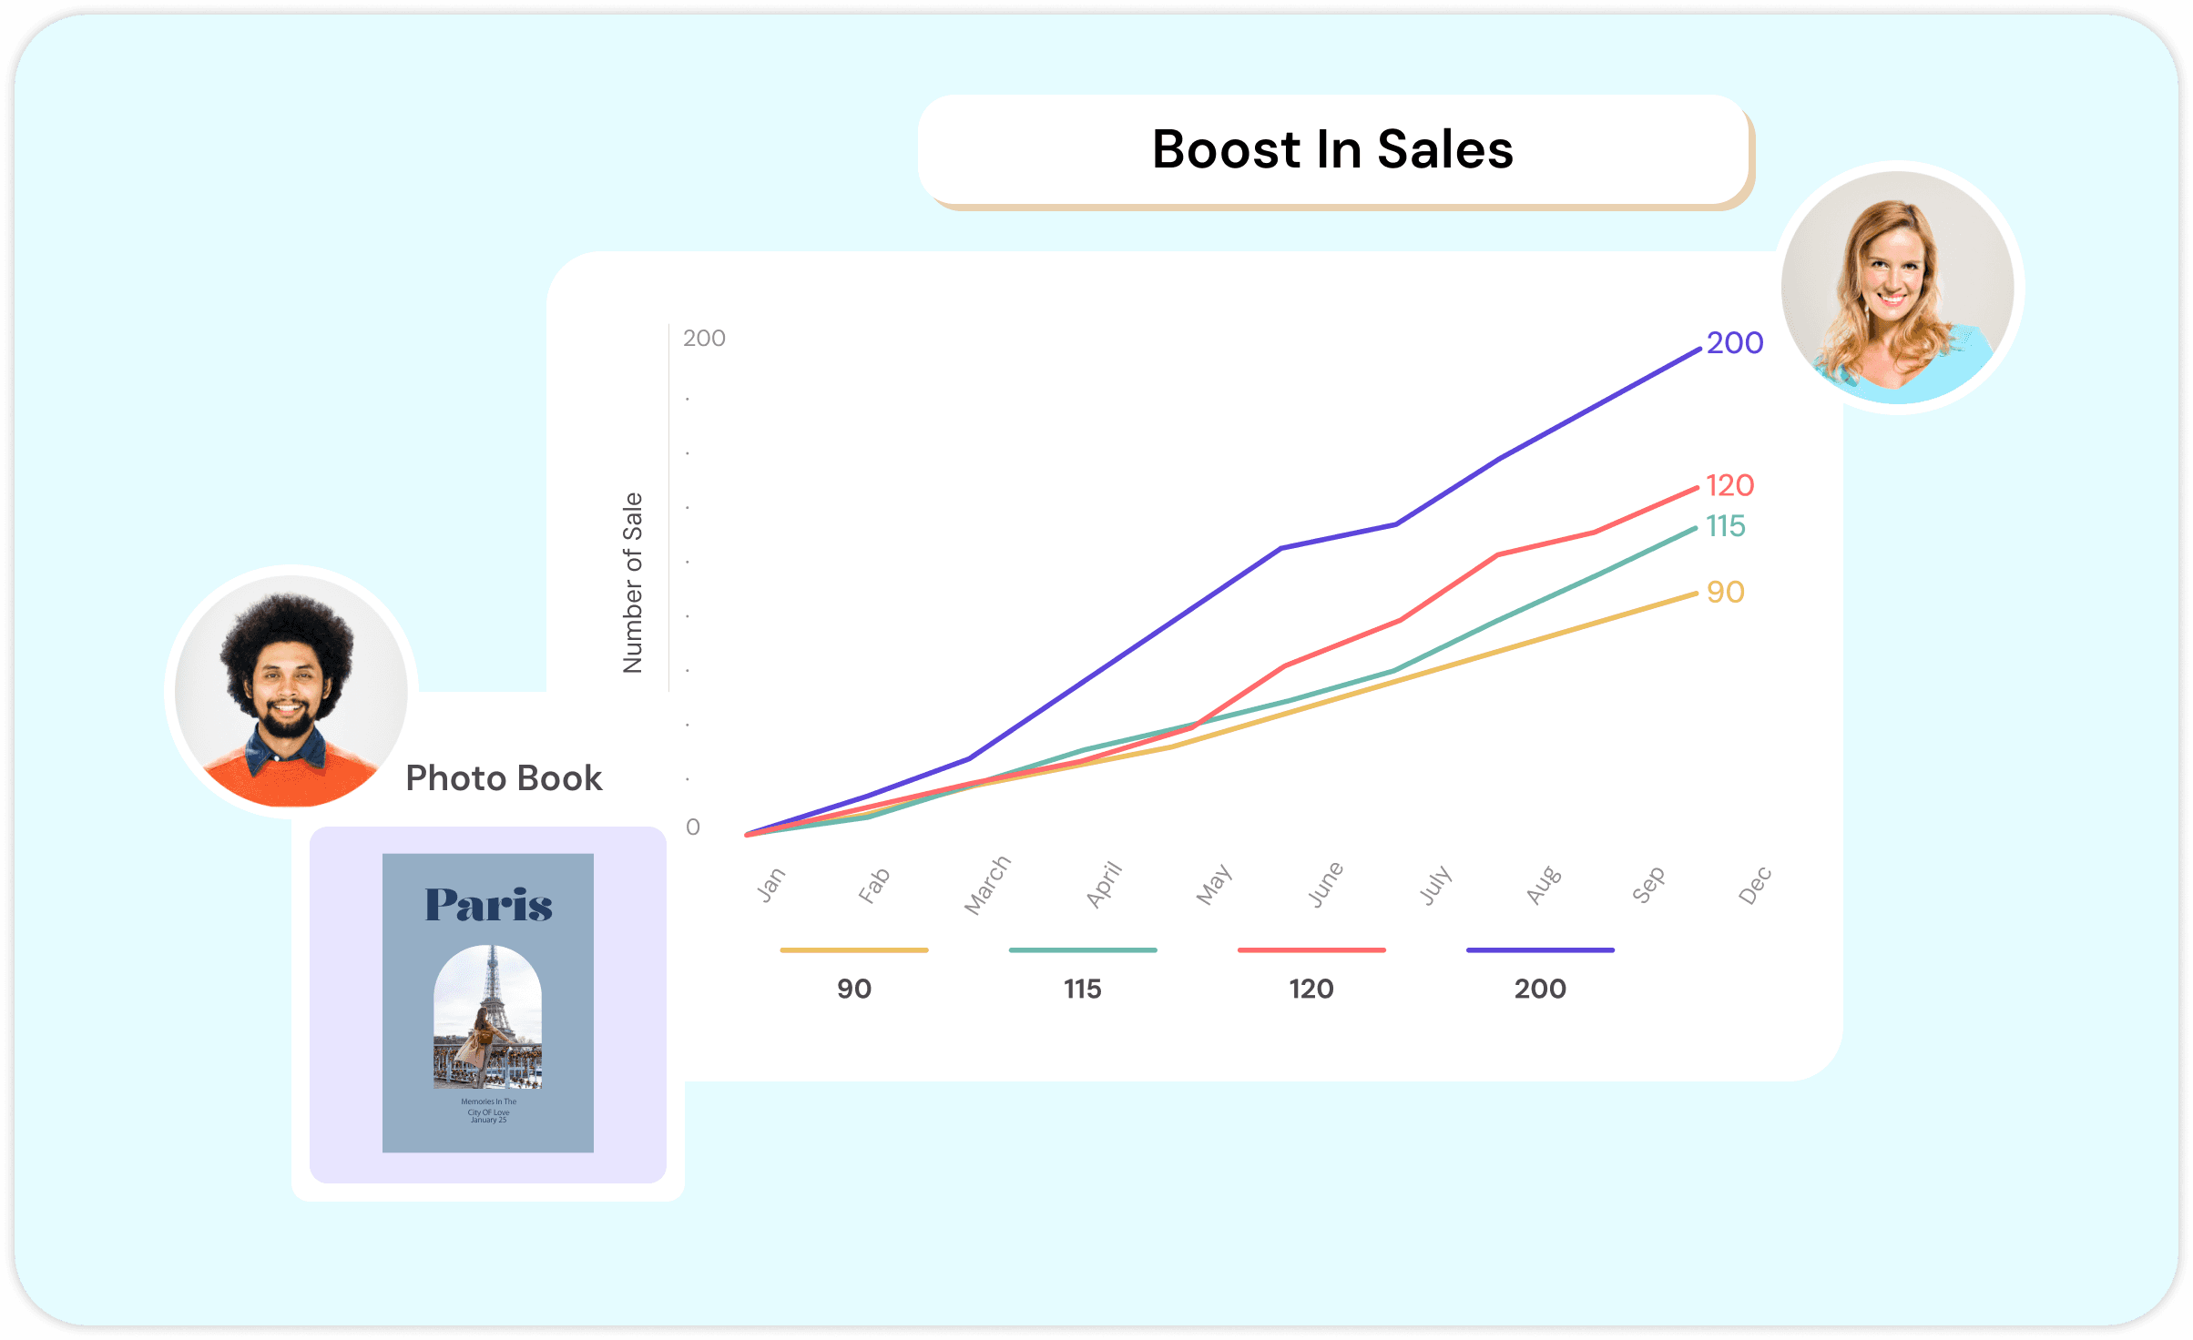Click the 200 y-axis top value
2193x1340 pixels.
click(704, 339)
